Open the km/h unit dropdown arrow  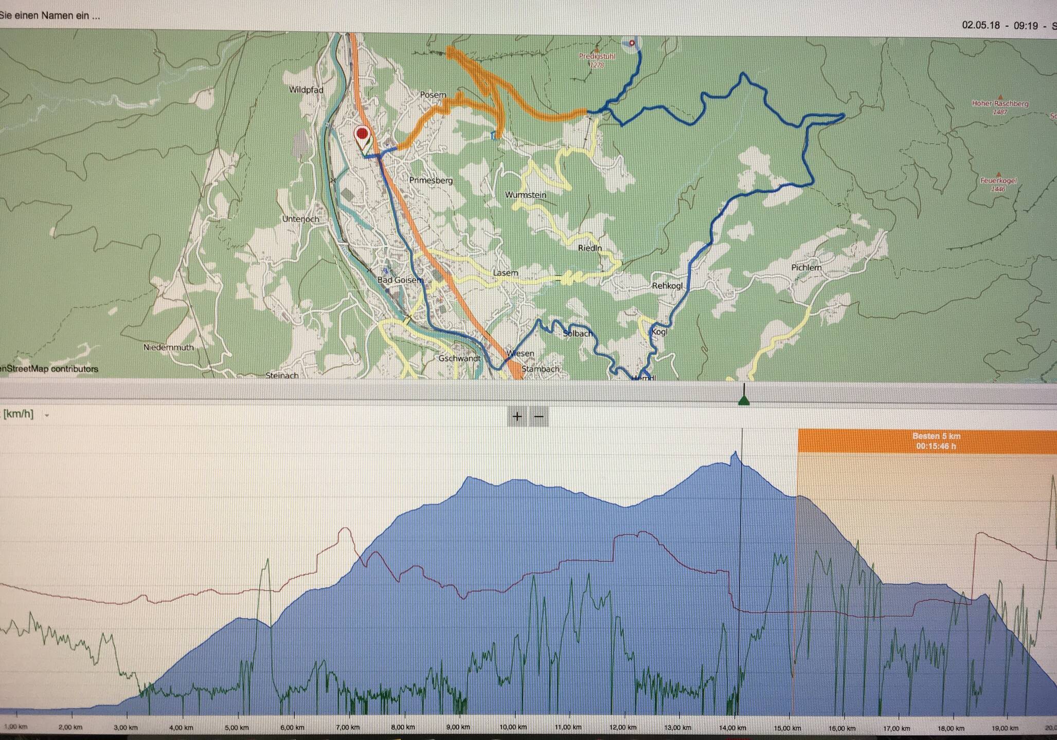47,415
